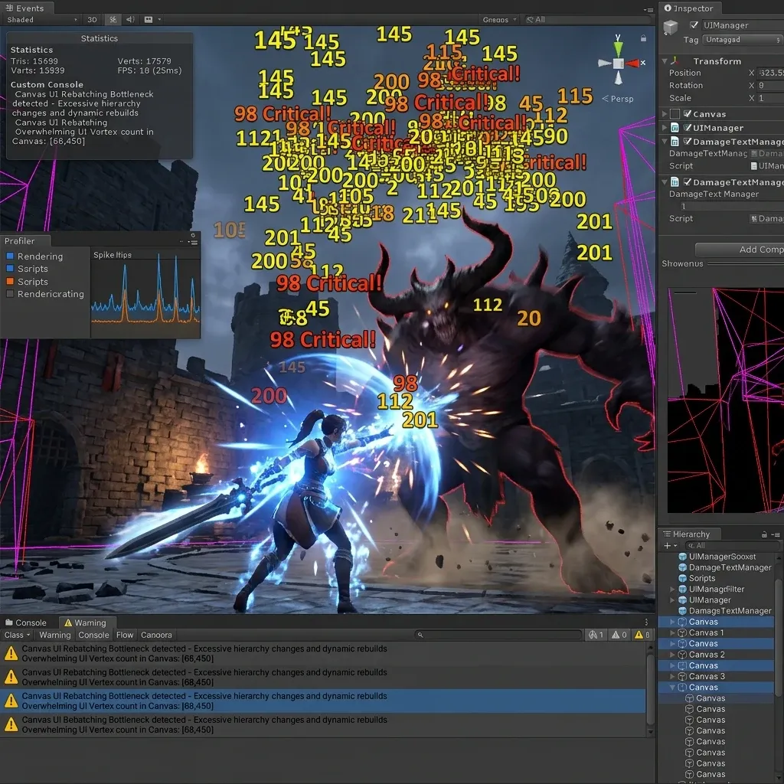Click the GameObject cube icon in the Inspector
This screenshot has width=784, height=784.
(671, 27)
